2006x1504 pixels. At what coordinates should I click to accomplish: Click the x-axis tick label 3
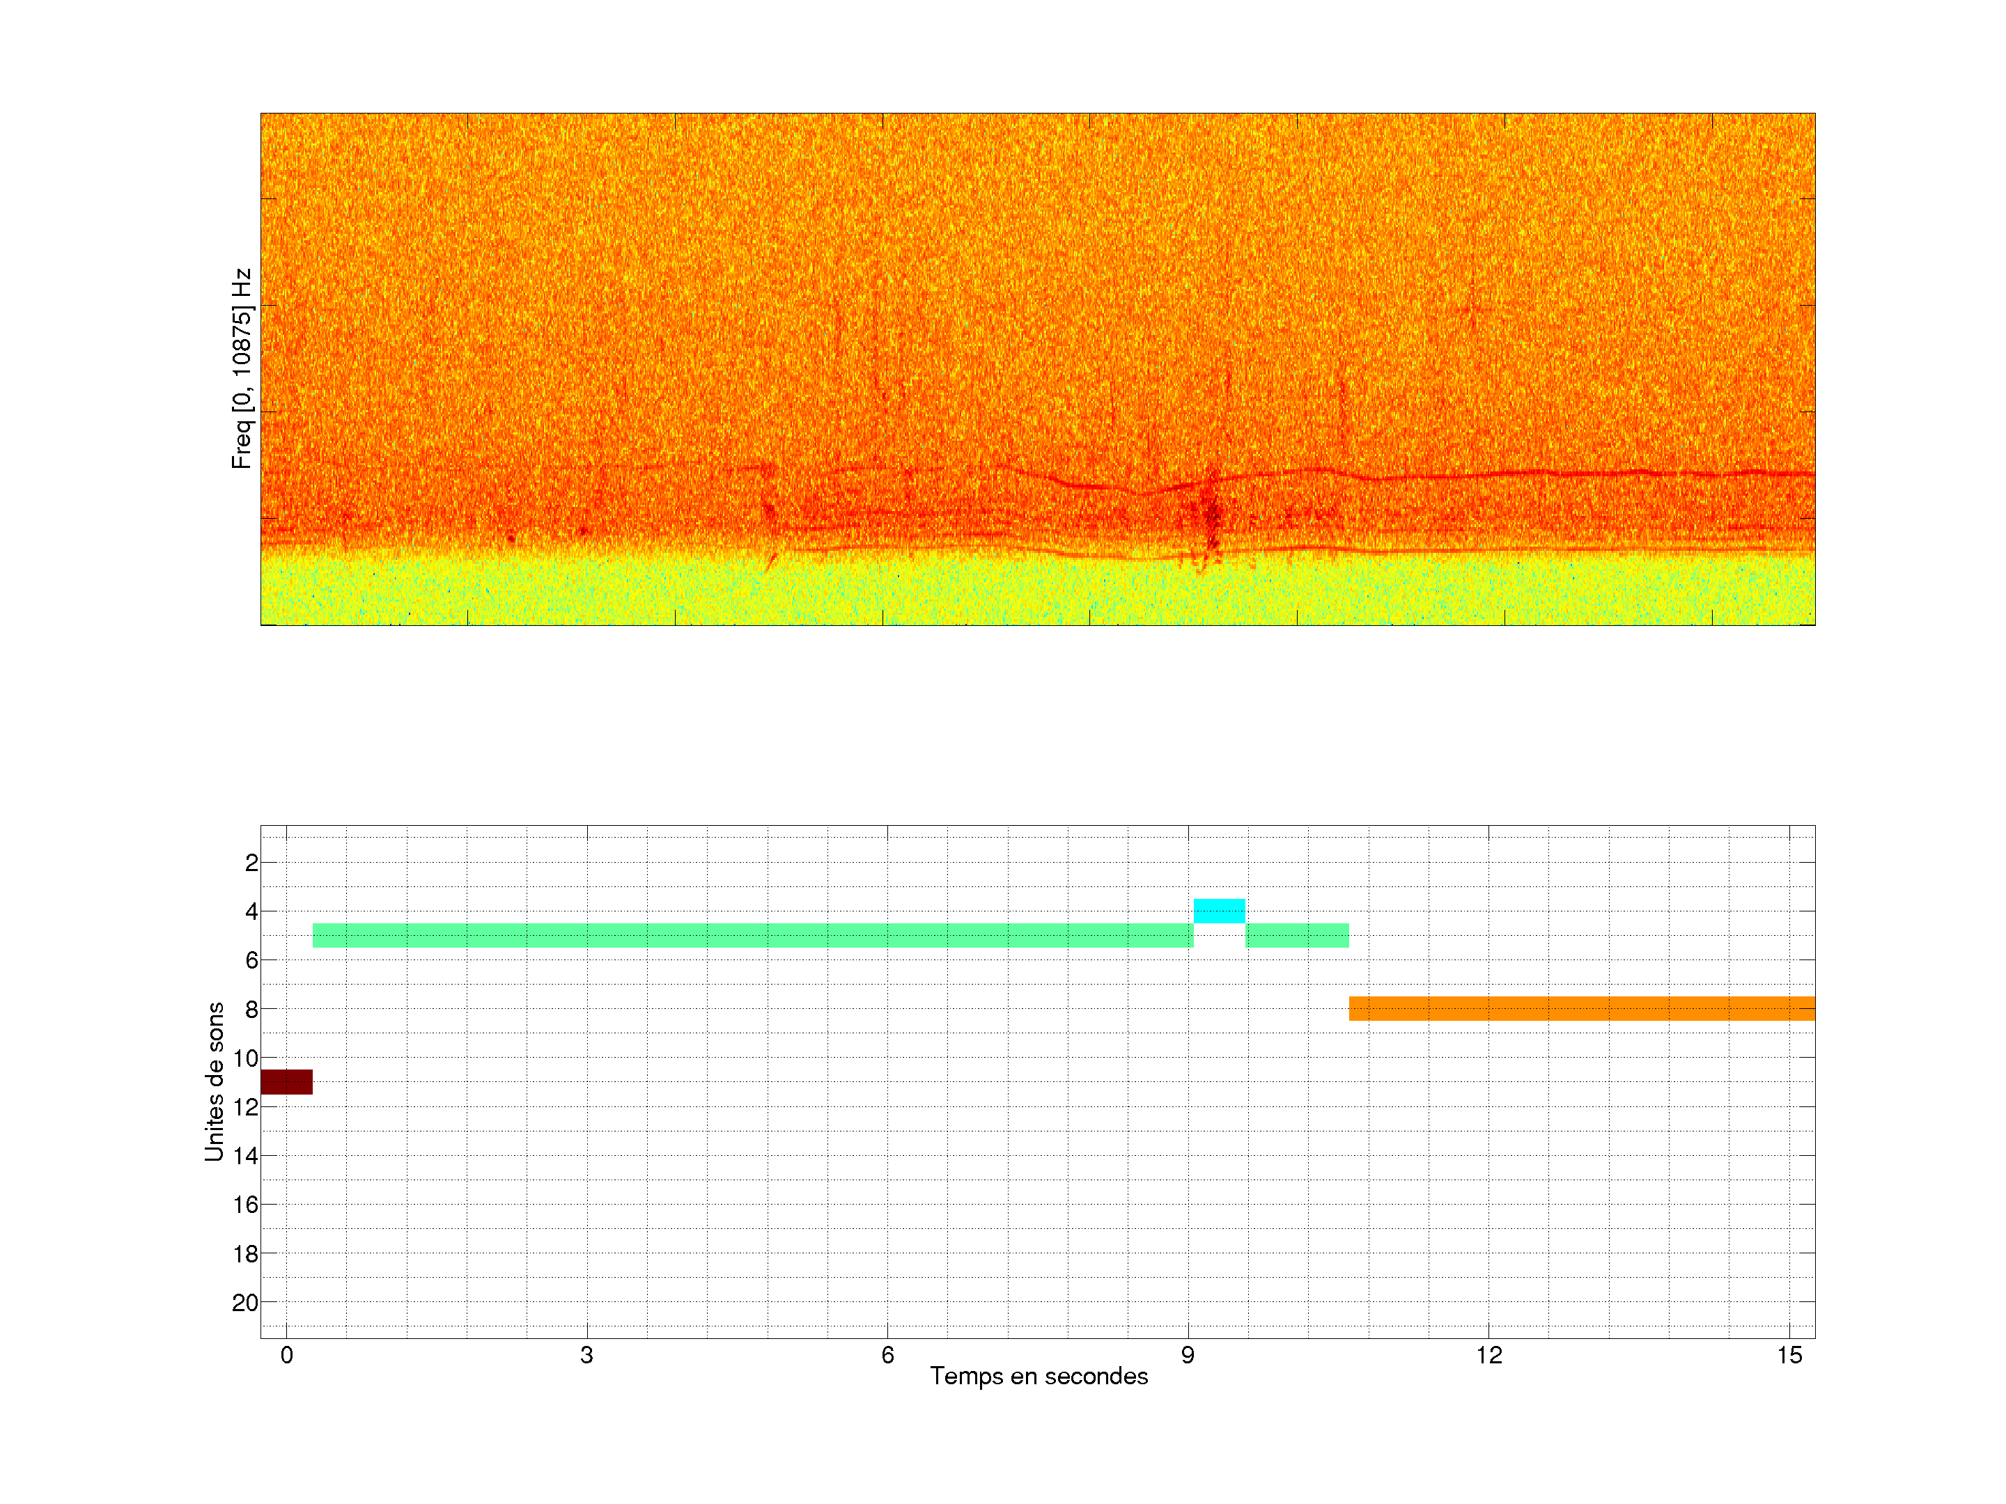point(586,1355)
